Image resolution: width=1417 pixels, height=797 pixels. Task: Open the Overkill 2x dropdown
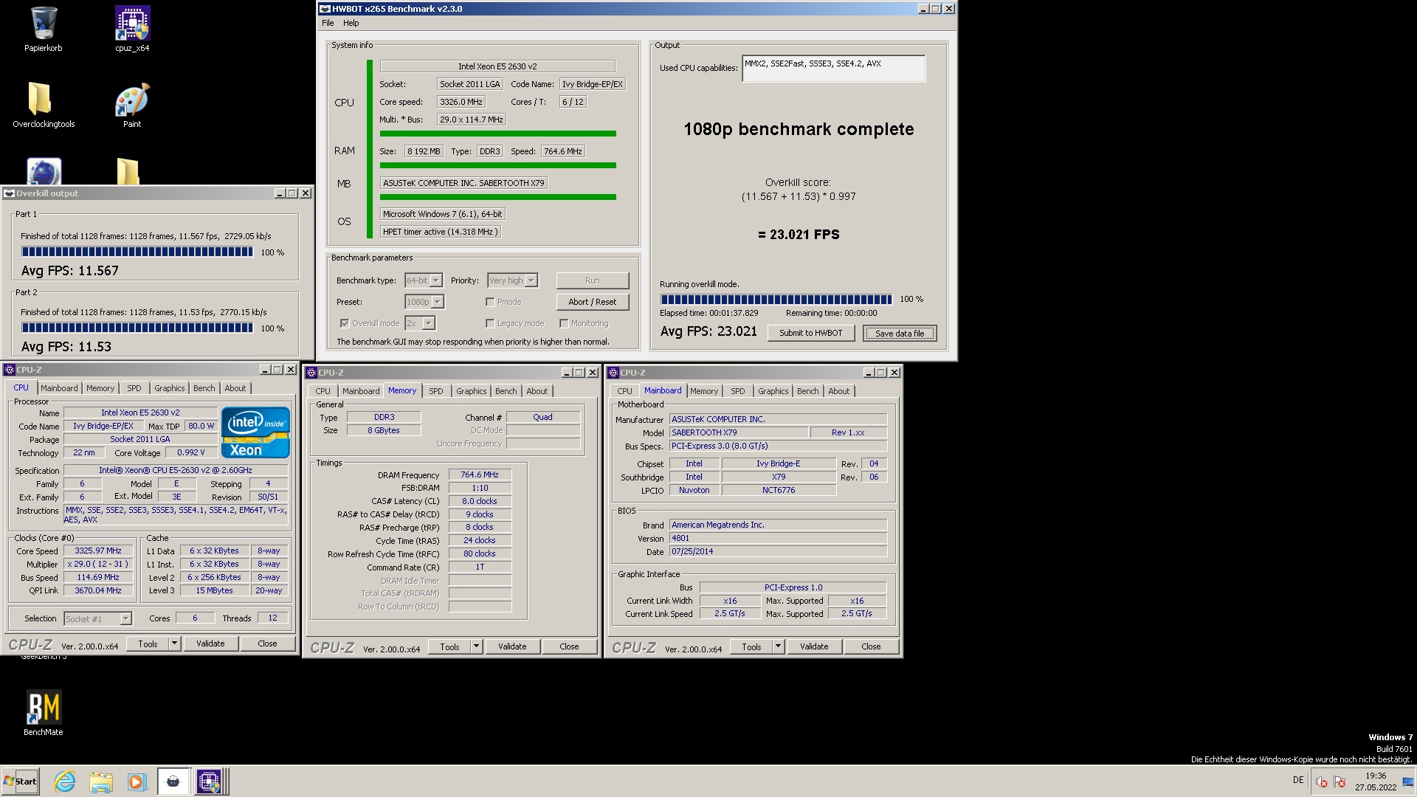429,323
